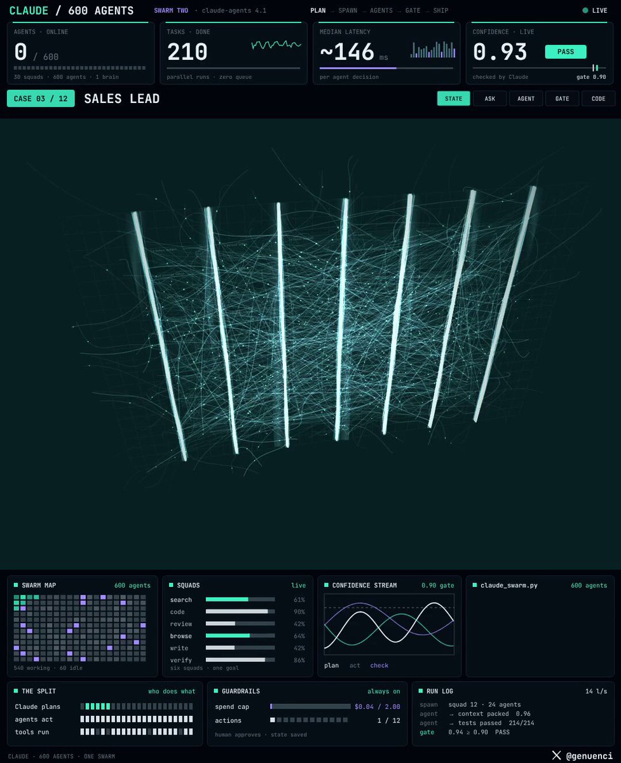Switch to the ASK view
This screenshot has width=621, height=763.
[490, 99]
